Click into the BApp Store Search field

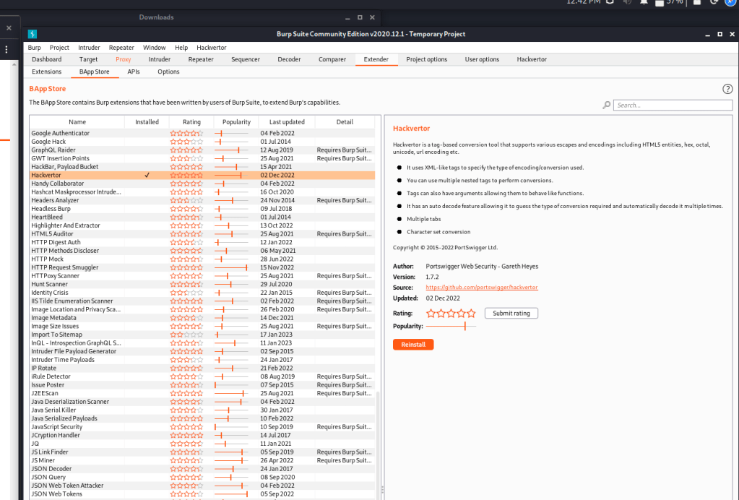click(x=672, y=105)
